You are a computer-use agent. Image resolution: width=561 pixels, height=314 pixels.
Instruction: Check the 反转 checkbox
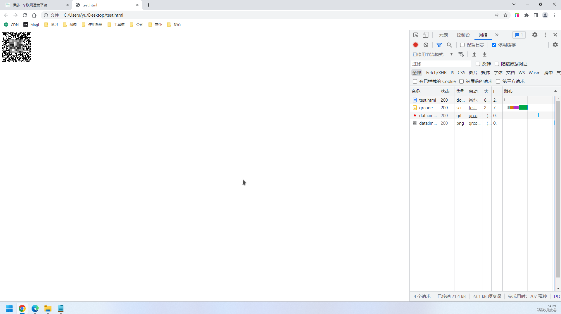[478, 64]
